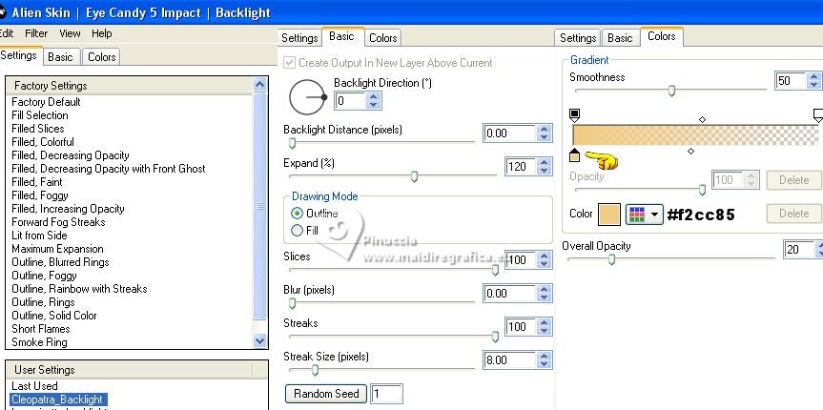Image resolution: width=823 pixels, height=410 pixels.
Task: Decrease Backlight Distance with down arrow
Action: click(545, 137)
